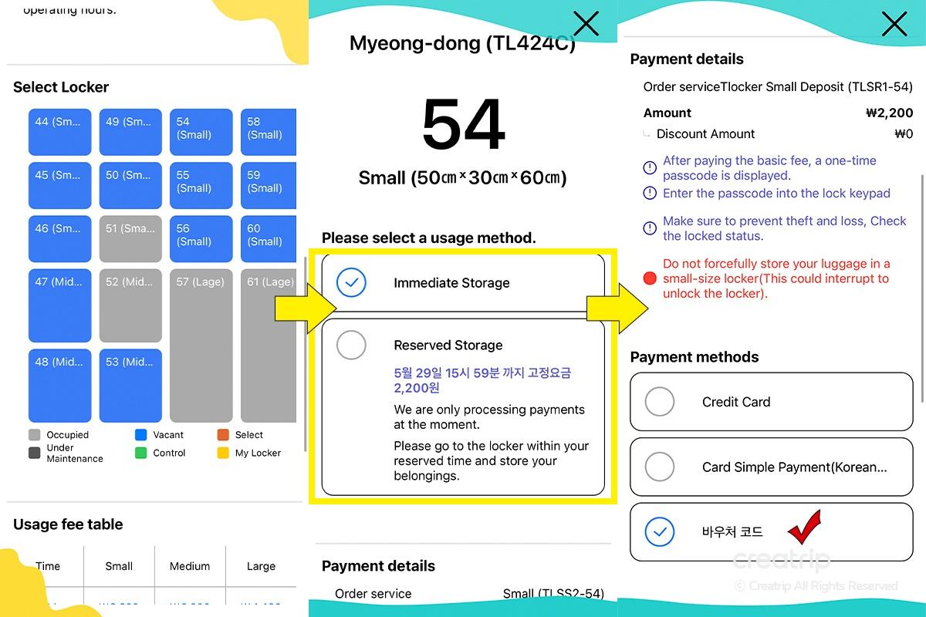This screenshot has height=617, width=926.
Task: Select the 바우처 코드 voucher payment option
Action: tap(660, 531)
